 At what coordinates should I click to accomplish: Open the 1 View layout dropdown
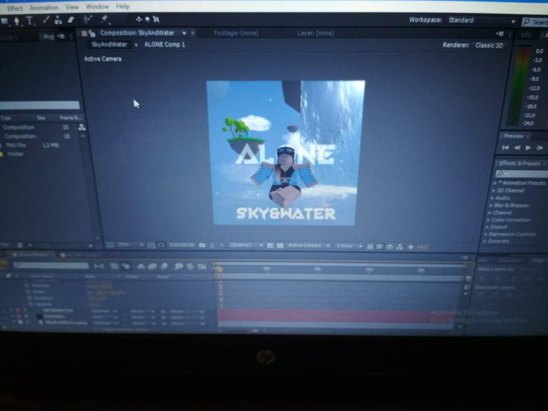(349, 246)
